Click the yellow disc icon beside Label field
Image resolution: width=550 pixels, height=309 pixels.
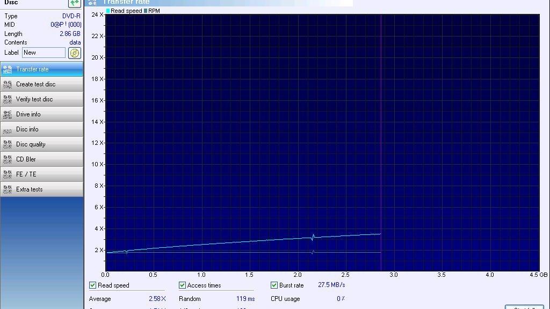click(x=75, y=53)
